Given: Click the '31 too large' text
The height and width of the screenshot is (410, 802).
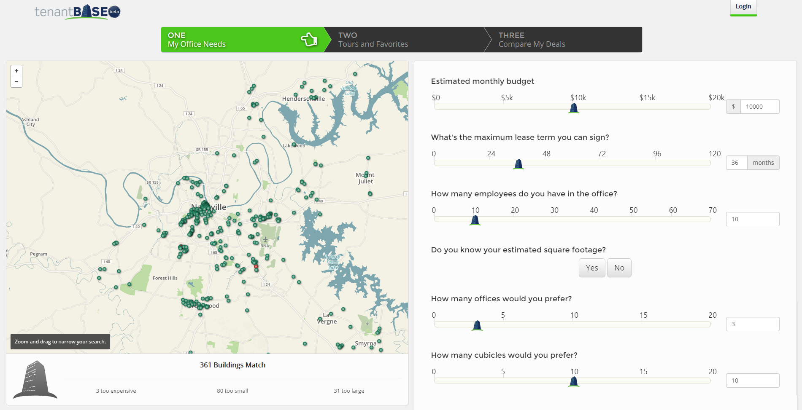Looking at the screenshot, I should 349,391.
